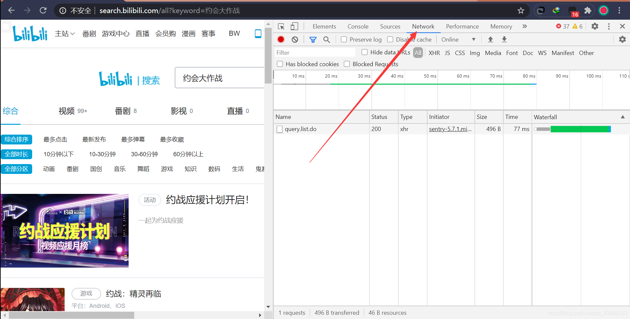This screenshot has height=319, width=630.
Task: Switch to the Console tab
Action: coord(358,27)
